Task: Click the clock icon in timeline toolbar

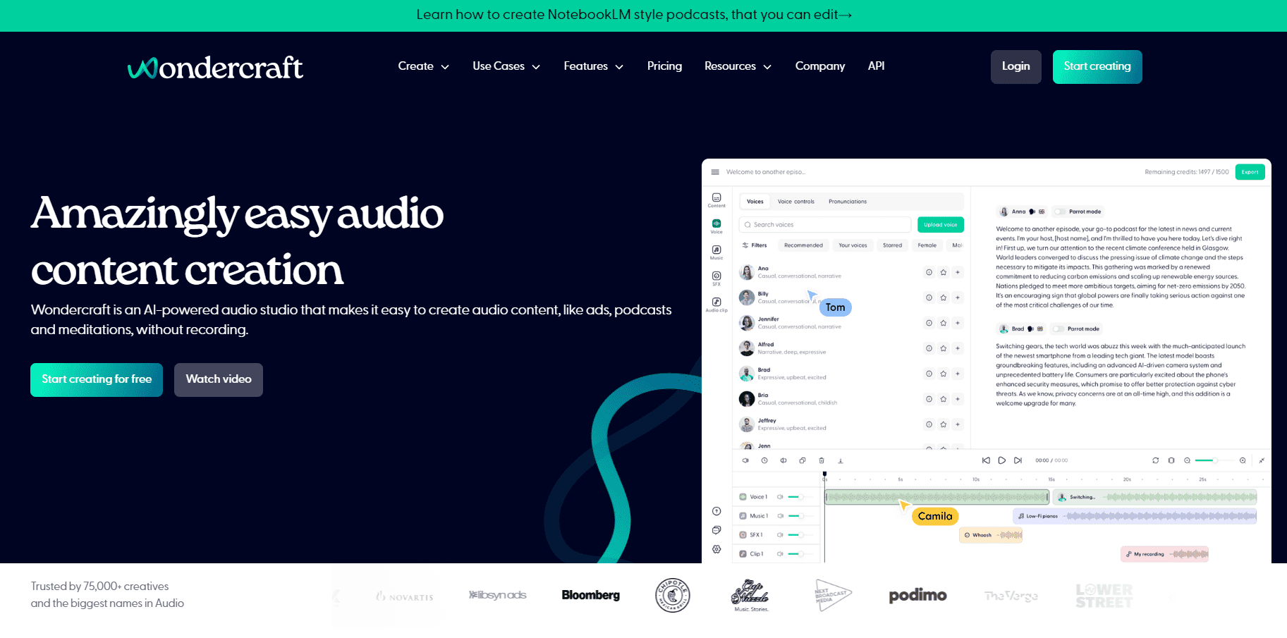Action: (764, 460)
